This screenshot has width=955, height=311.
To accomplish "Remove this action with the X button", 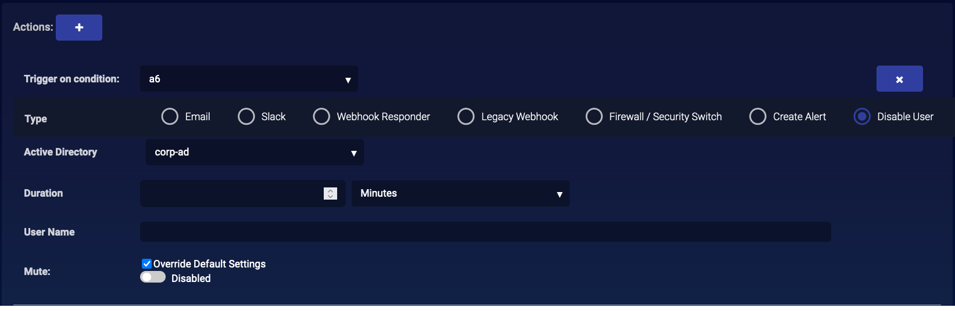I will coord(899,79).
